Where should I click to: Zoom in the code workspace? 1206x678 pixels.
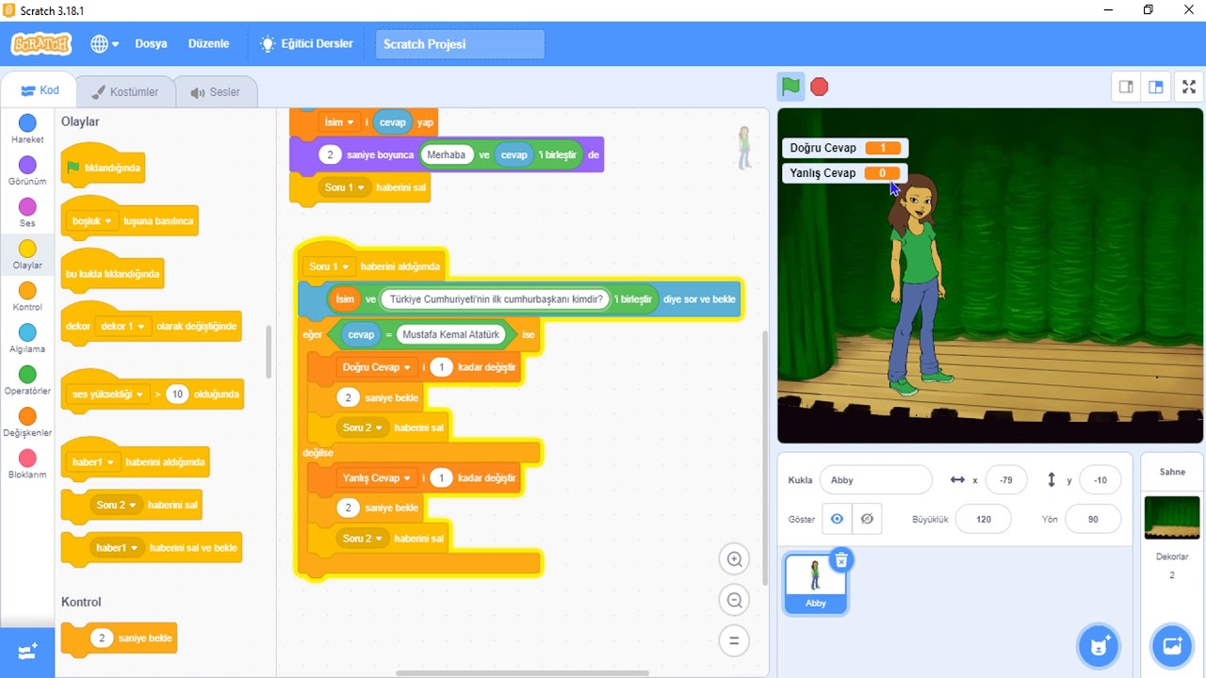pos(734,558)
